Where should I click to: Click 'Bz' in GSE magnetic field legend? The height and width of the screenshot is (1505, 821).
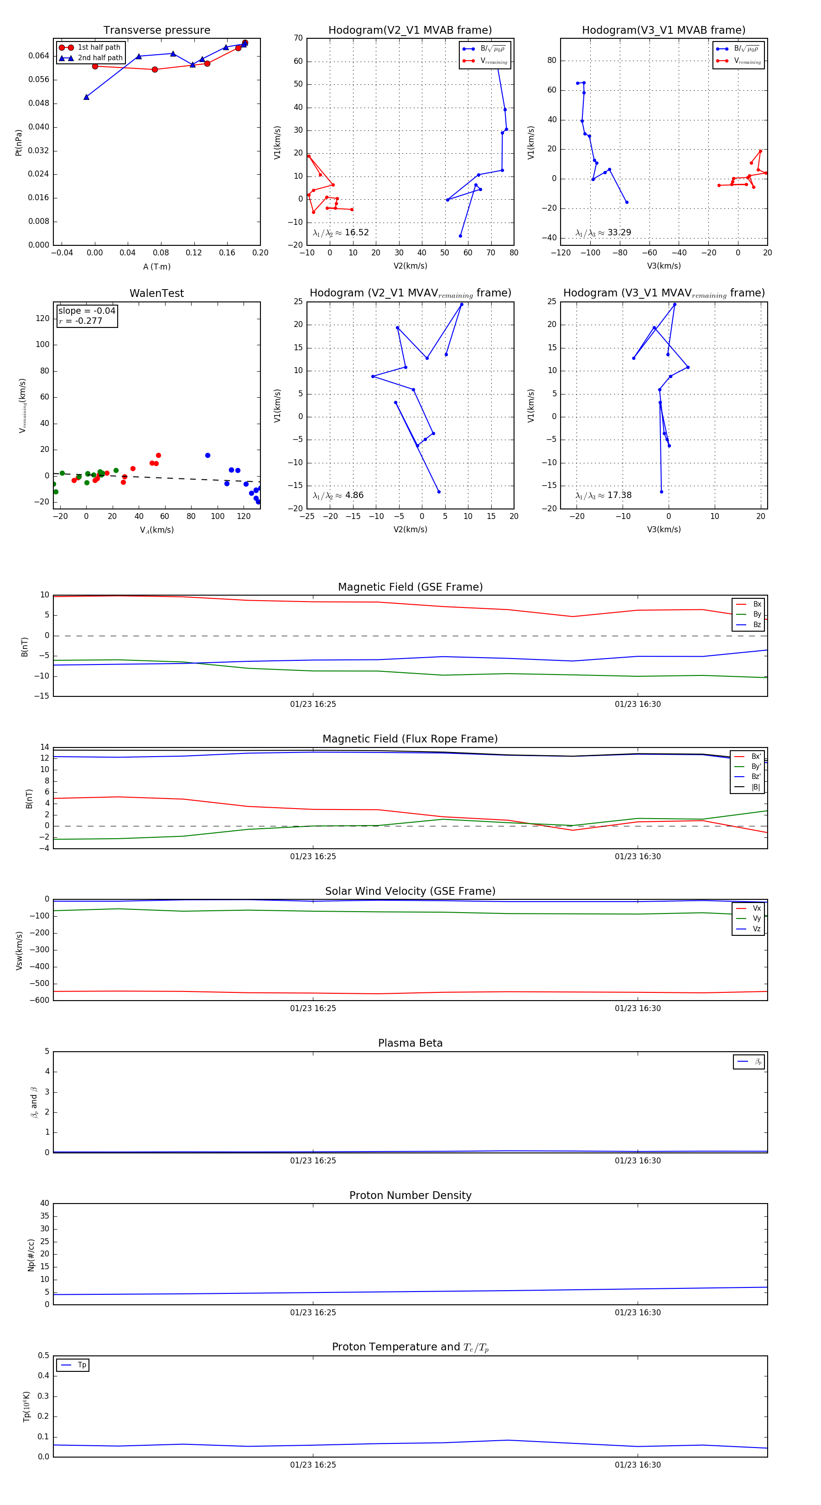(x=749, y=624)
